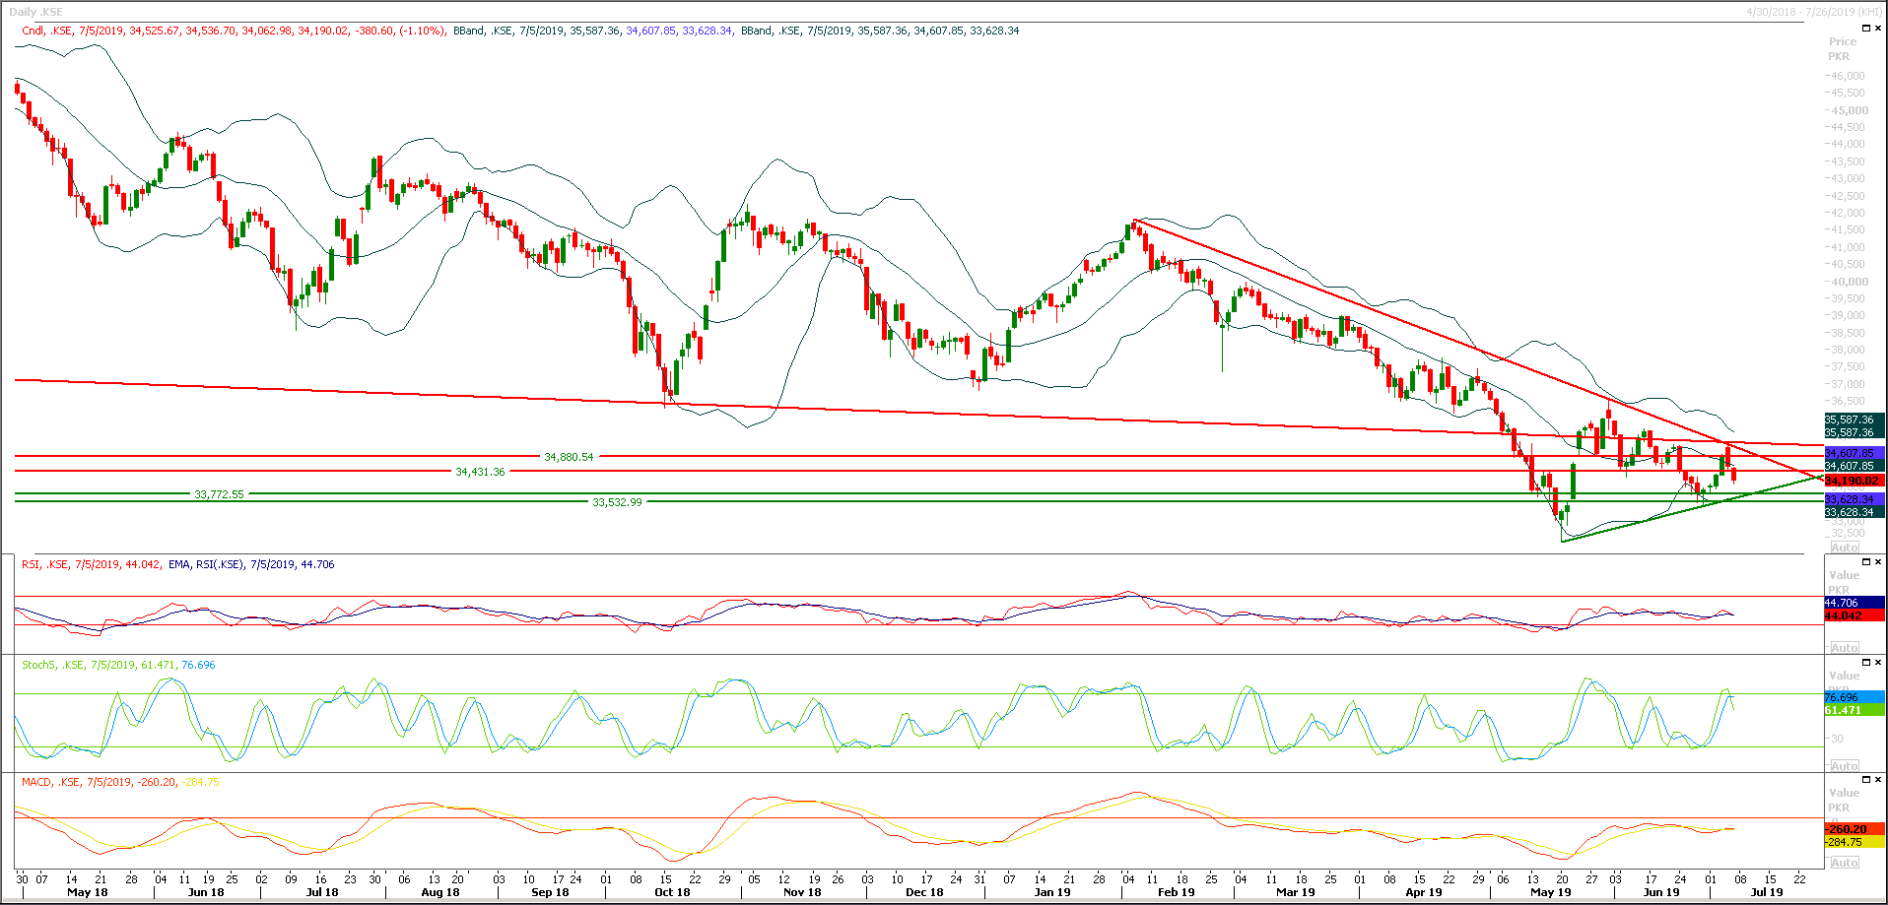The image size is (1888, 905).
Task: Click the maximize icon on the MACD pane
Action: 1866,779
